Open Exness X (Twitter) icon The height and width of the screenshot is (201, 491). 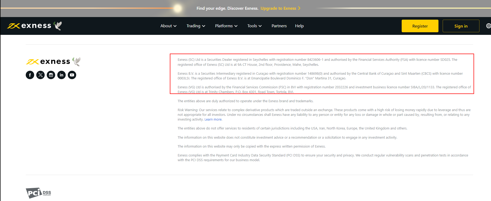point(40,75)
